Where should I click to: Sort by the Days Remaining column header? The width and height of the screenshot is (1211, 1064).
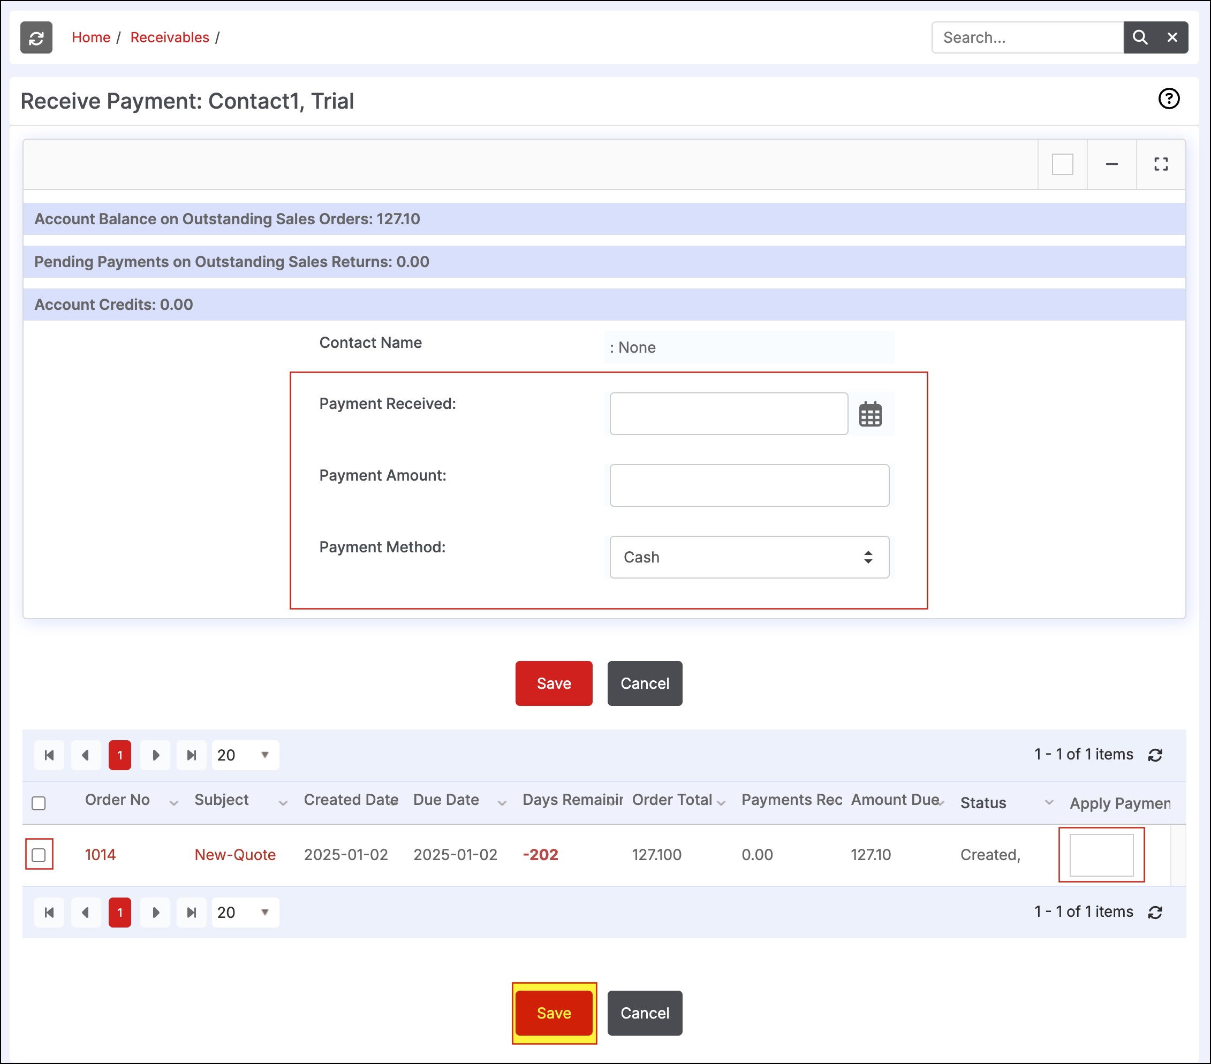572,800
